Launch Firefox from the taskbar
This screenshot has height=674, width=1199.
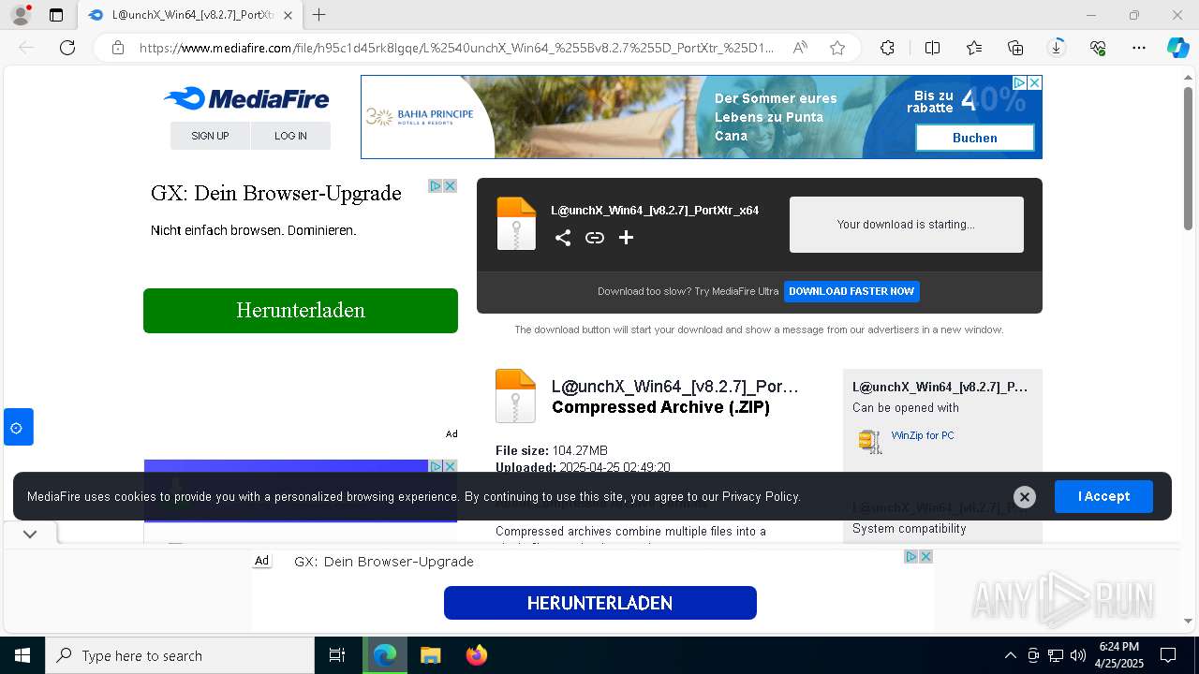point(477,655)
